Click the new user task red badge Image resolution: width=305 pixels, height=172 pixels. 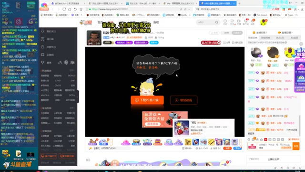click(x=211, y=43)
